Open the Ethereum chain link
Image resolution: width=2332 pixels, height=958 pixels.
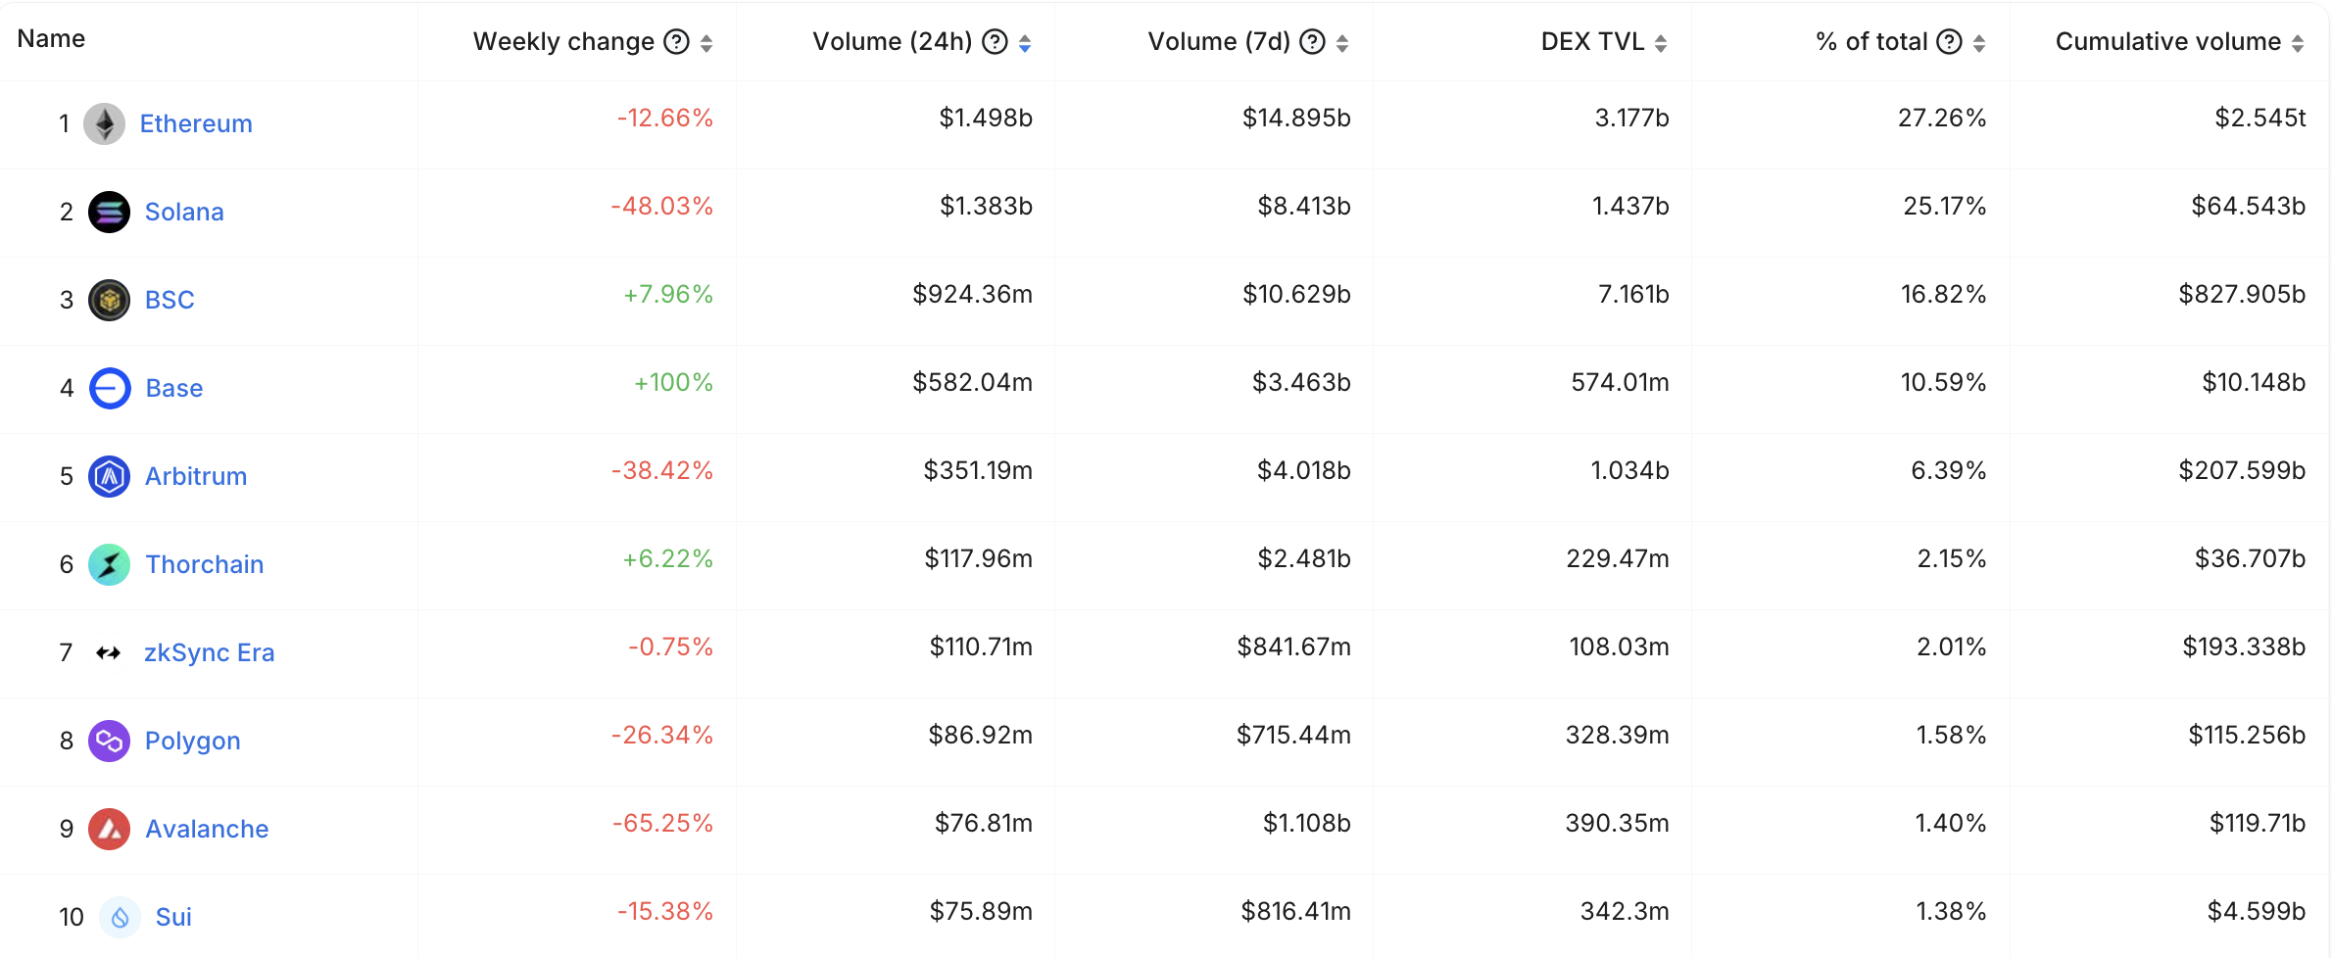pos(196,123)
